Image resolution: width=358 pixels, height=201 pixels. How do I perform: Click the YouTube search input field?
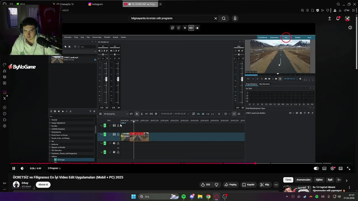171,18
